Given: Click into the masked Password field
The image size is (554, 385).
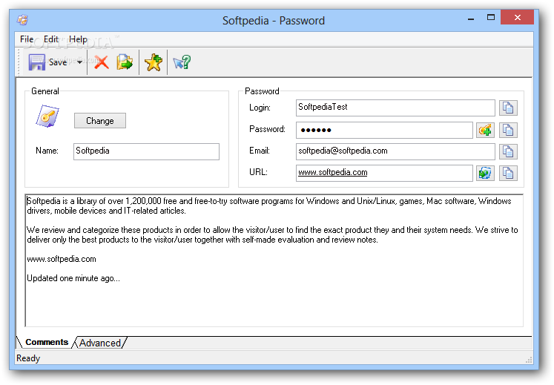Looking at the screenshot, I should pos(384,130).
